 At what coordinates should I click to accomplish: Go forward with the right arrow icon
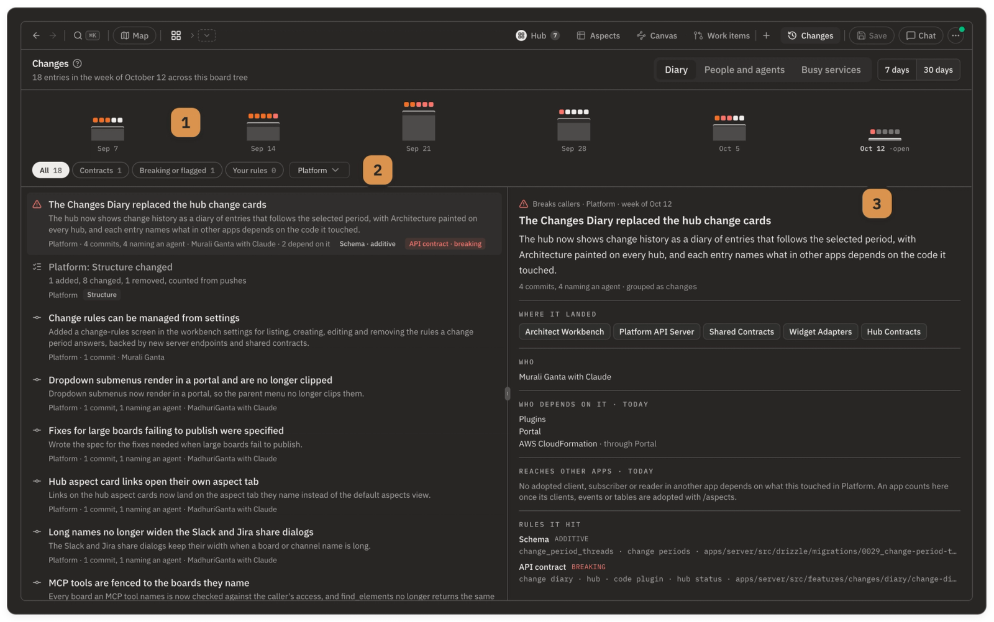pos(53,35)
